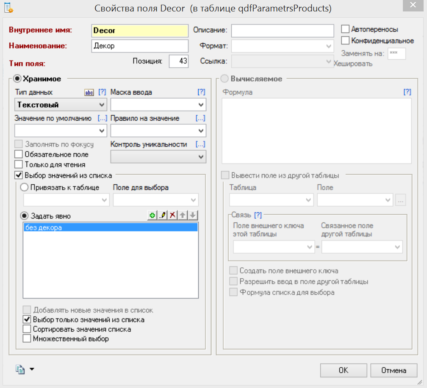Click the move value up arrow icon
427x388 pixels.
click(183, 216)
